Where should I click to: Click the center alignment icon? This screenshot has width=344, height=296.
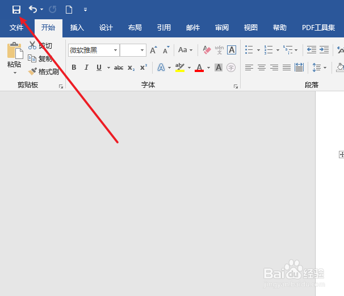262,67
